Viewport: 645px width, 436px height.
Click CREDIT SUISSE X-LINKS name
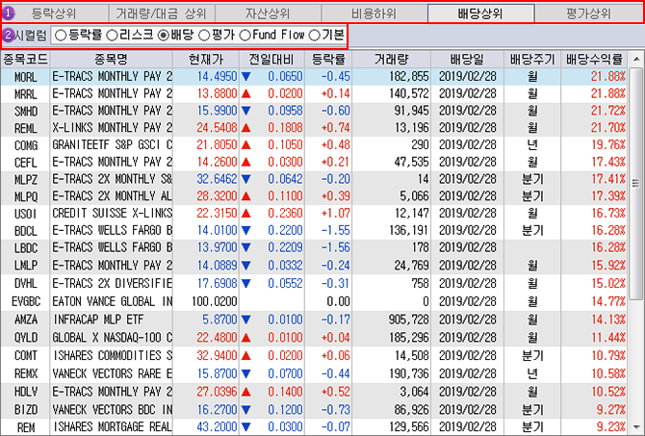[x=112, y=214]
